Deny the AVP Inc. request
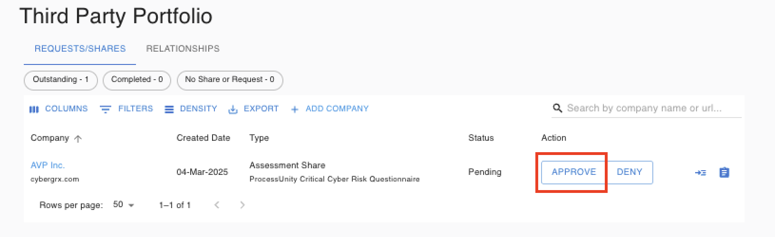 (630, 172)
